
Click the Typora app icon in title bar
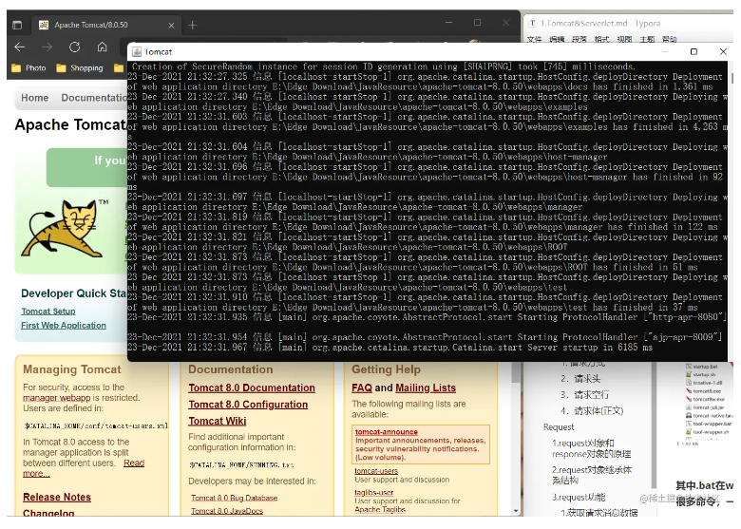click(533, 23)
